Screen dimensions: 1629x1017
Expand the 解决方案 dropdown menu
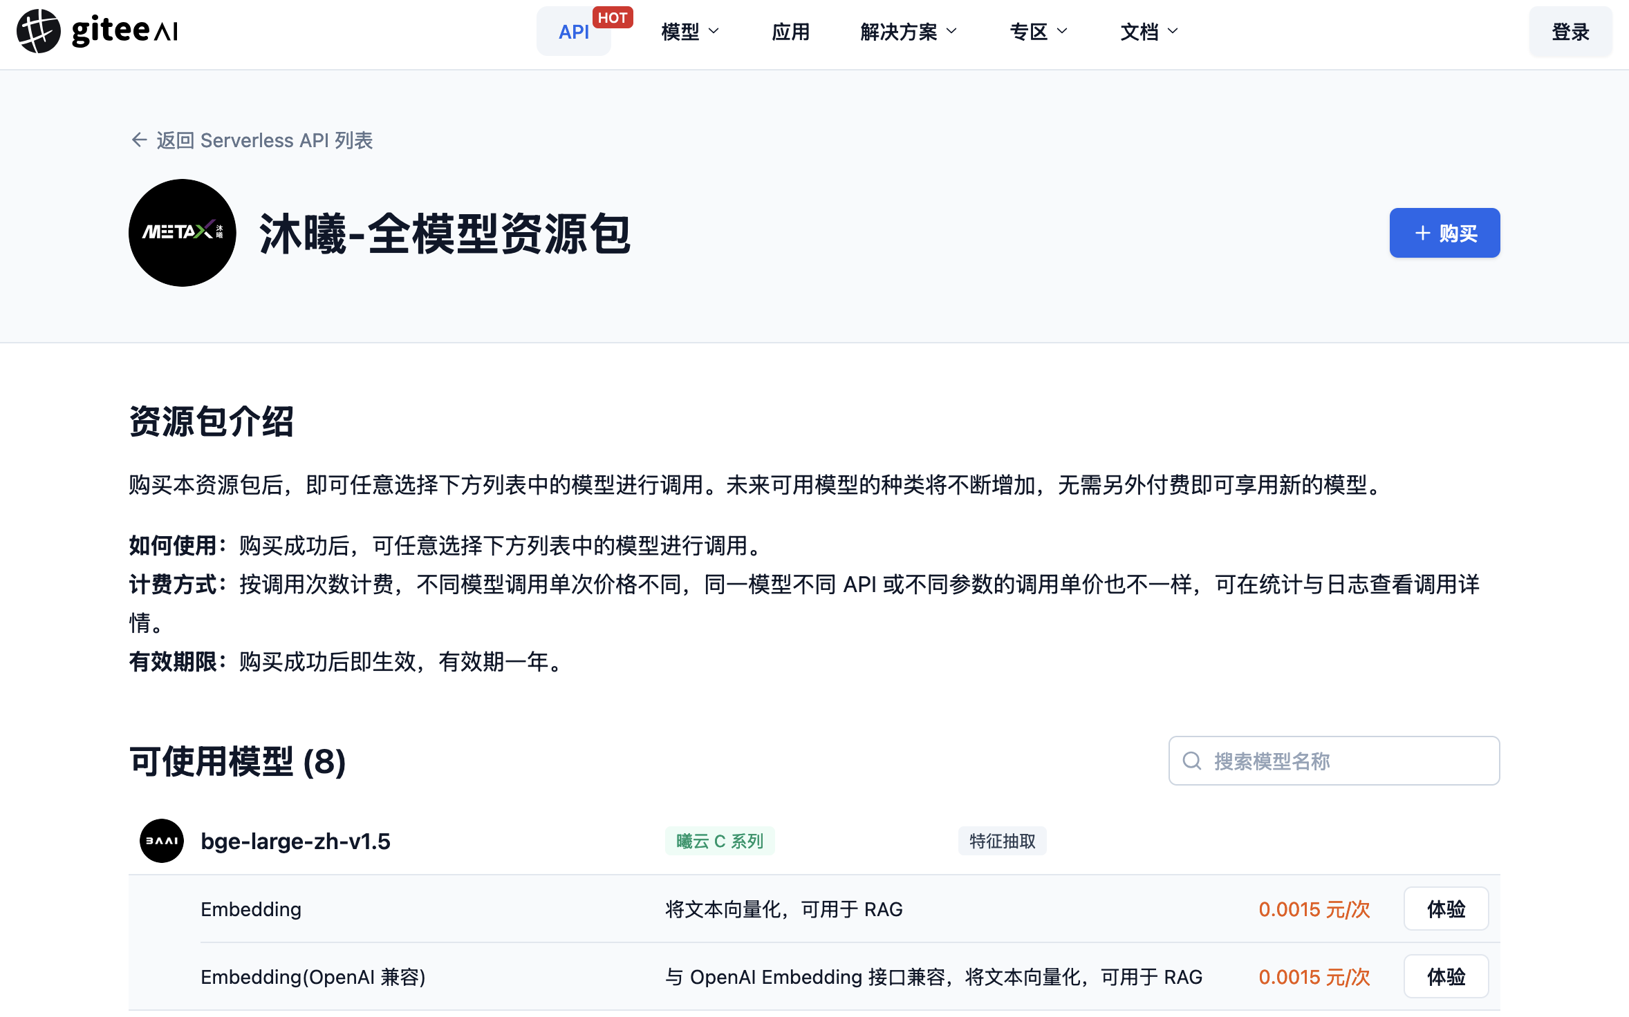click(x=909, y=32)
